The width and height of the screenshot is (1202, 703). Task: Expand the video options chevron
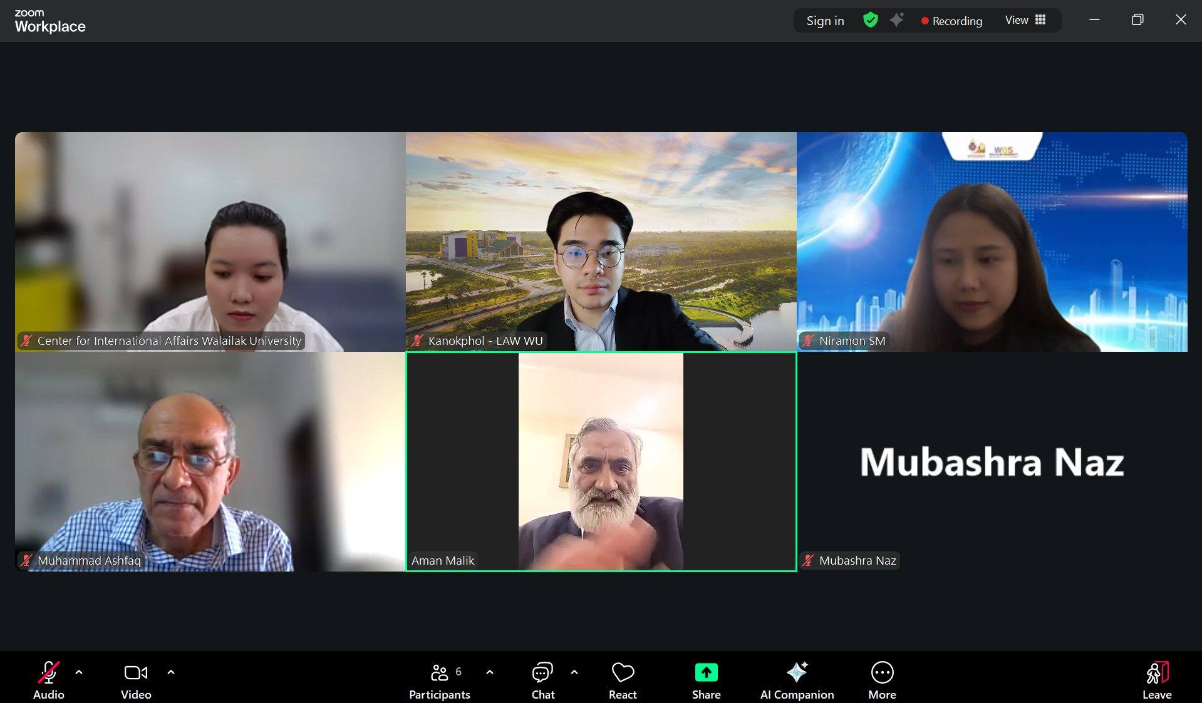tap(171, 672)
